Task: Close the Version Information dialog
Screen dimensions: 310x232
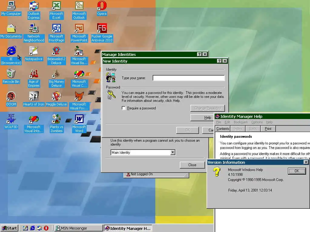Action: pyautogui.click(x=306, y=162)
